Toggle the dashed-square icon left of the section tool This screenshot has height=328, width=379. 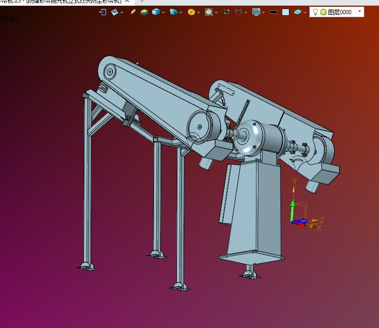(x=226, y=12)
